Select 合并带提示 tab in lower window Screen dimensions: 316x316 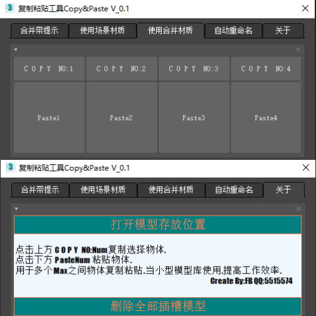click(40, 190)
